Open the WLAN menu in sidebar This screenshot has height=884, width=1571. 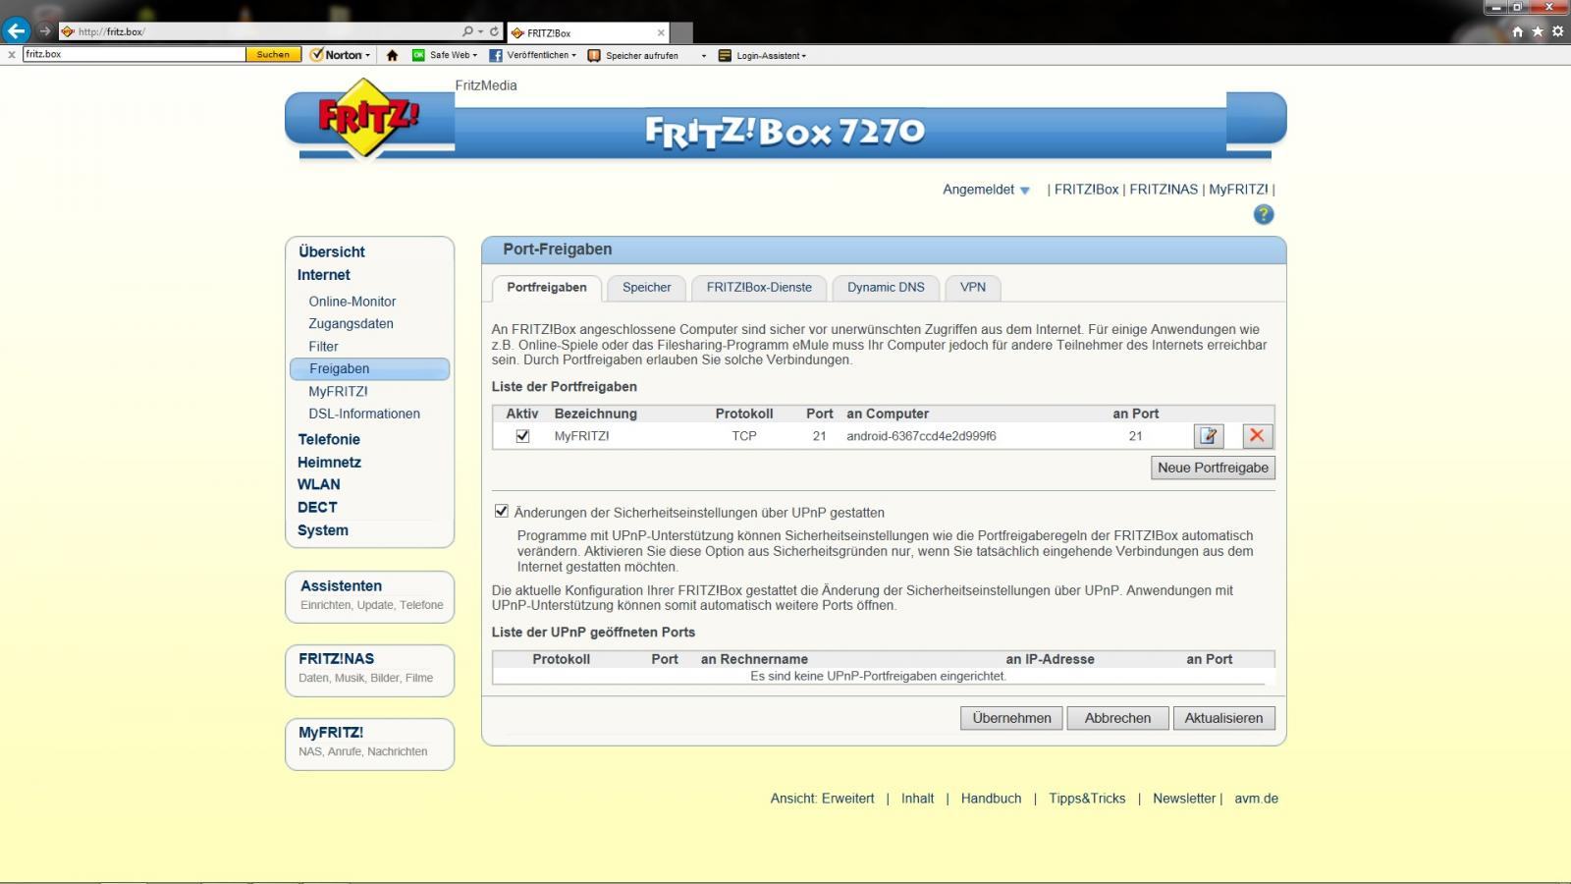(319, 485)
